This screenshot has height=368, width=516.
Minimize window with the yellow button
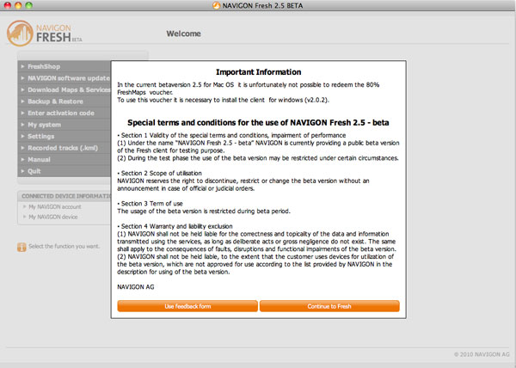click(x=18, y=5)
